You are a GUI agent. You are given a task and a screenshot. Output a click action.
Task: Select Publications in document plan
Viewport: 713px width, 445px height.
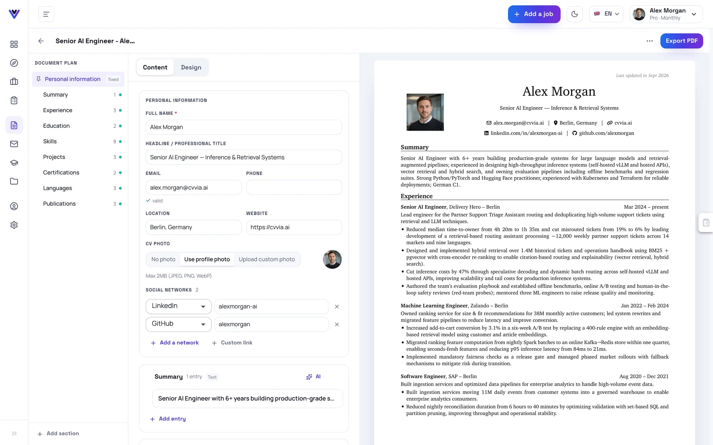click(78, 204)
